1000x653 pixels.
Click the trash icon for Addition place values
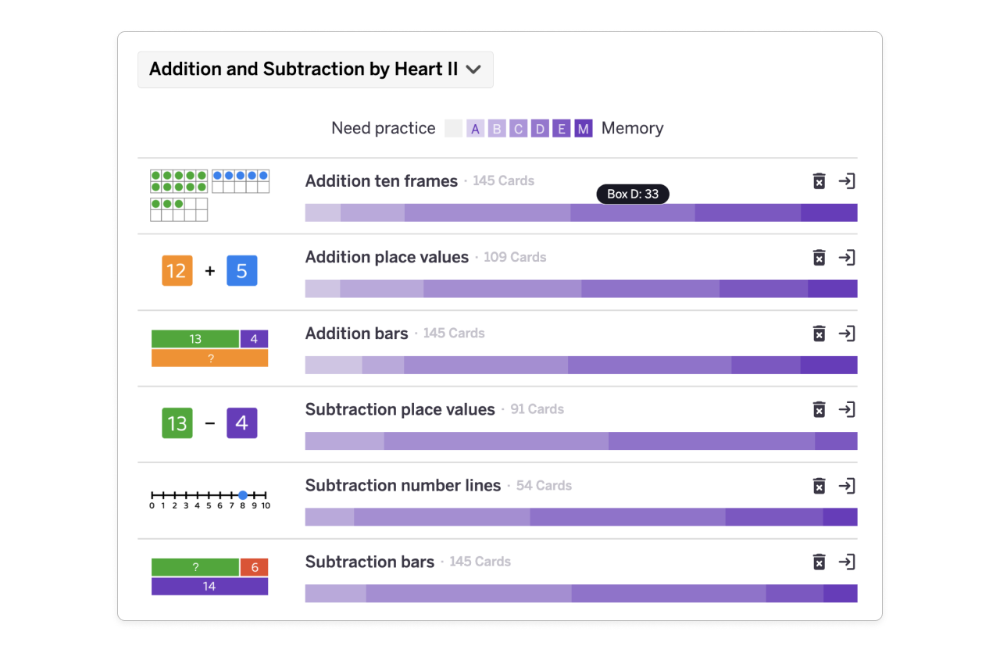point(819,257)
